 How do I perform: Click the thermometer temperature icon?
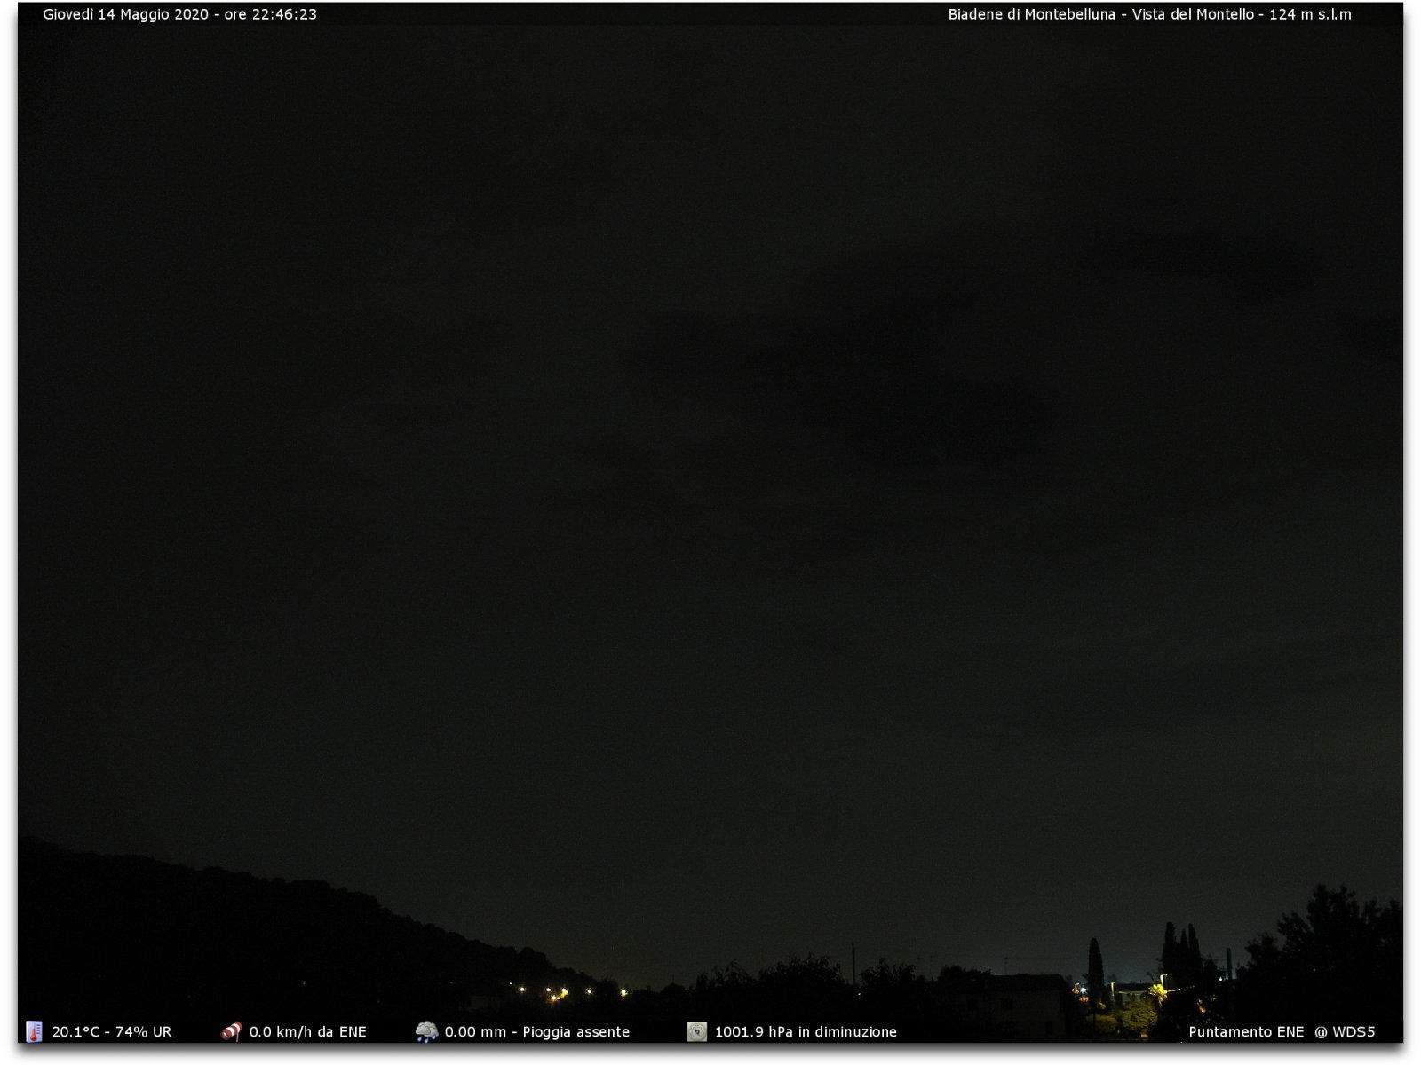coord(34,1031)
